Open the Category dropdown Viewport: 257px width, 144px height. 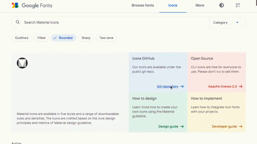(227, 22)
